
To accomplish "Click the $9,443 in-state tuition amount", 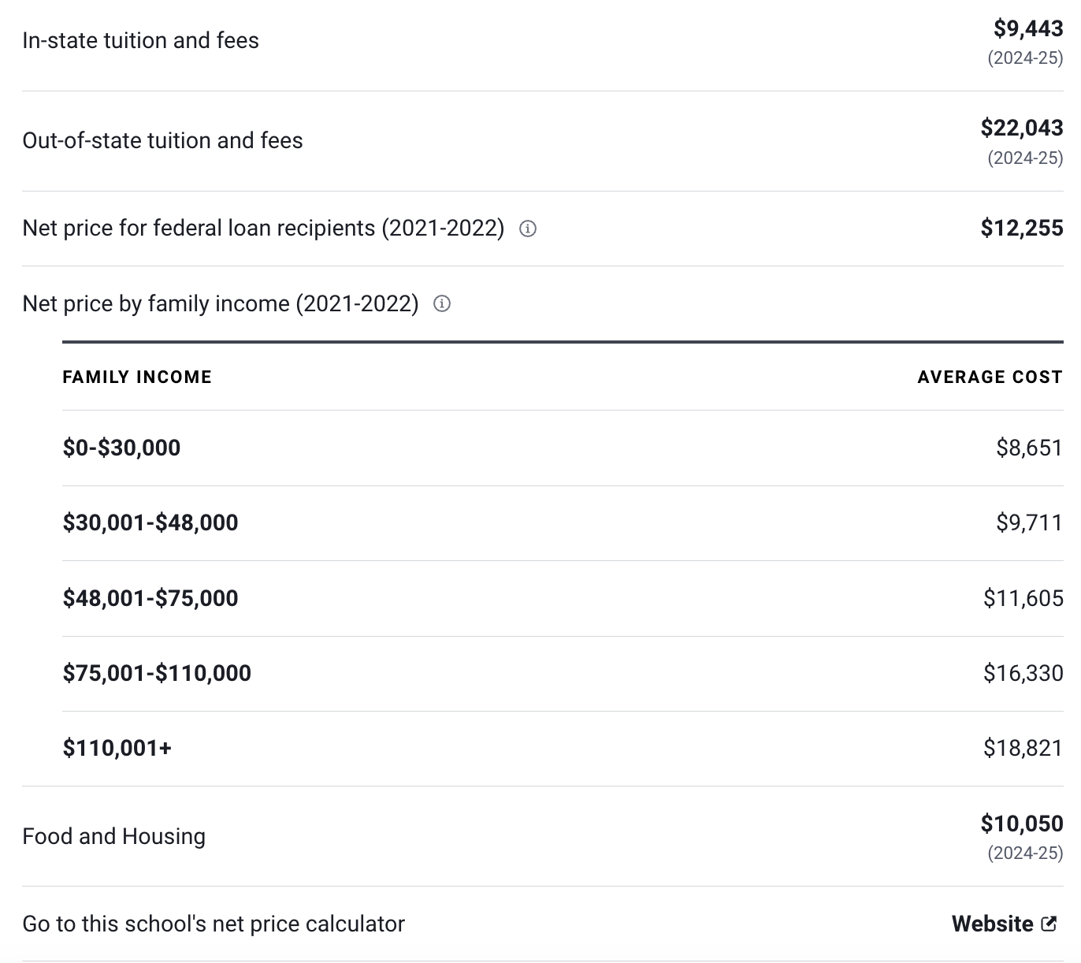I will click(1028, 29).
